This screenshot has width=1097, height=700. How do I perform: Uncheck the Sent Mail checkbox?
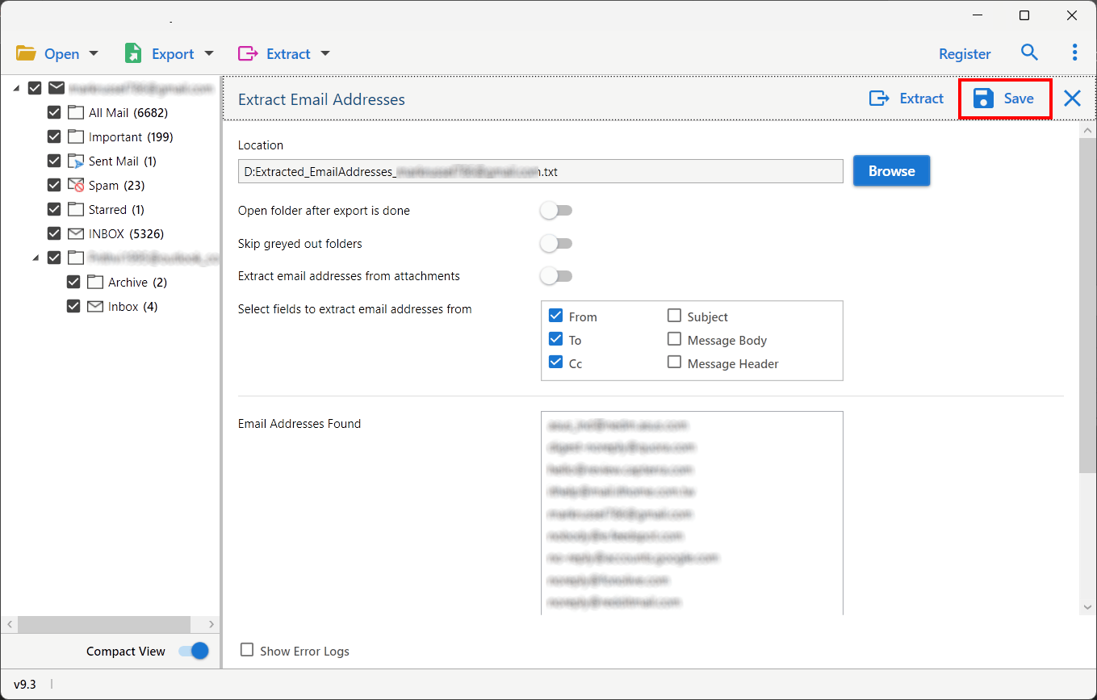point(54,161)
